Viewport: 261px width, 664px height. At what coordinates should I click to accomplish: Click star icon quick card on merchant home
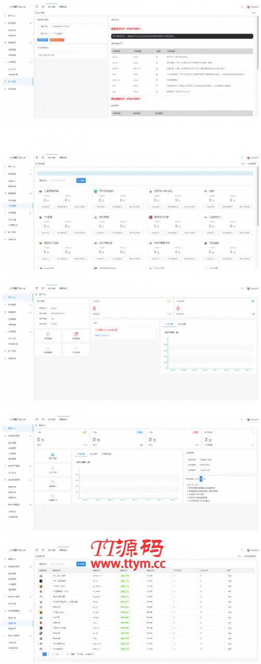tap(48, 335)
